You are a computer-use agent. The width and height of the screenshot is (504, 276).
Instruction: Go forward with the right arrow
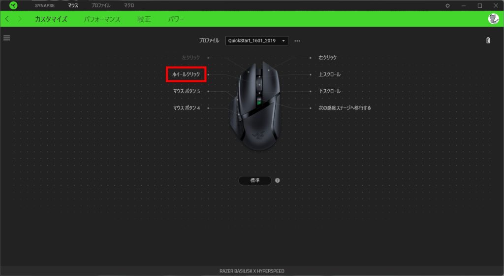[x=20, y=19]
